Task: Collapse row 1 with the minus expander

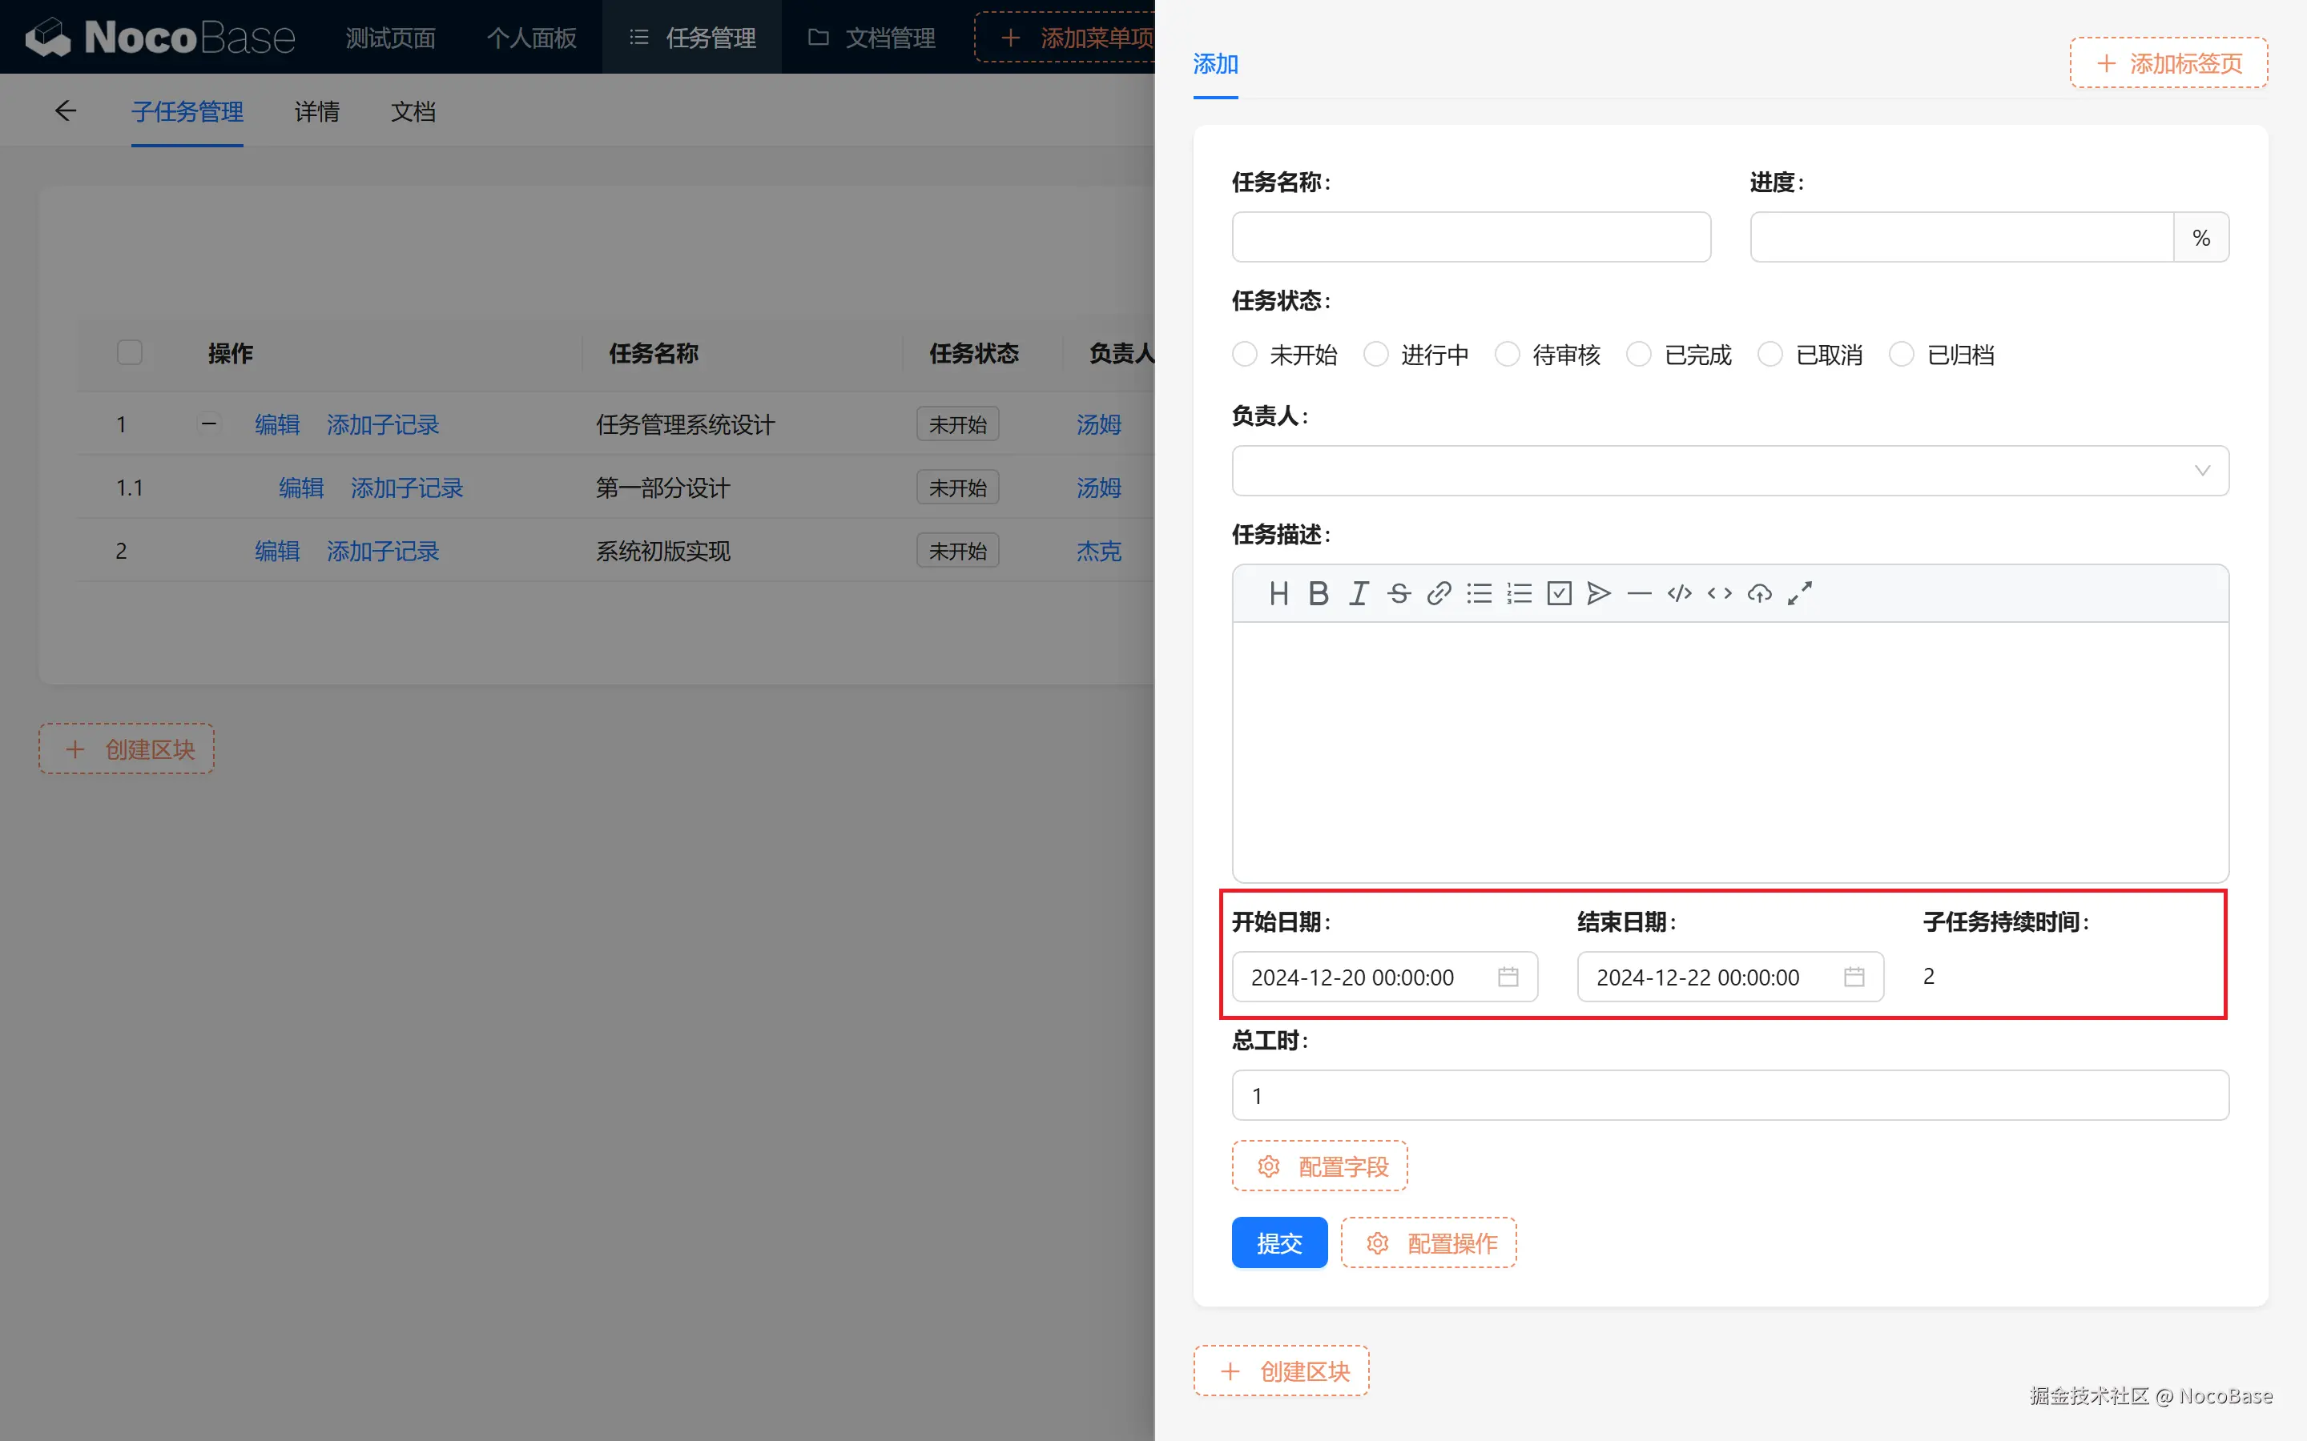Action: pos(209,423)
